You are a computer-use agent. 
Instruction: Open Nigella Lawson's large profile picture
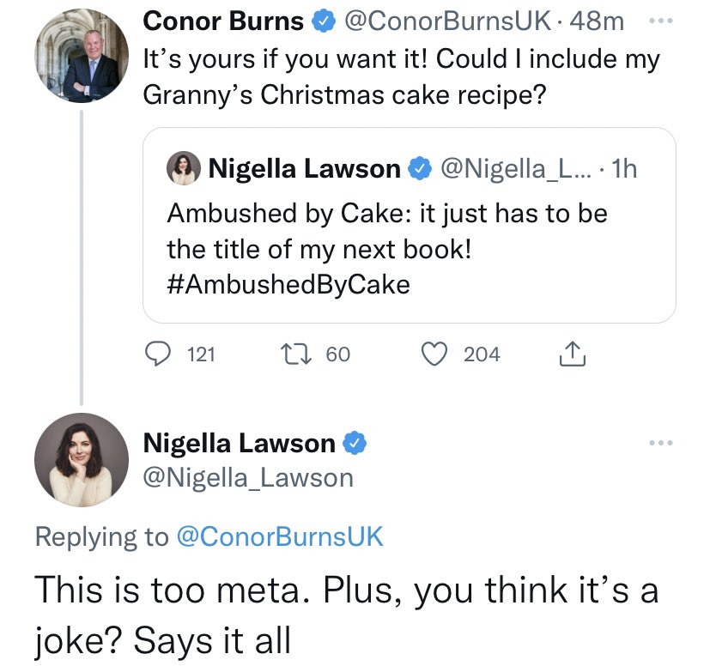pos(81,459)
